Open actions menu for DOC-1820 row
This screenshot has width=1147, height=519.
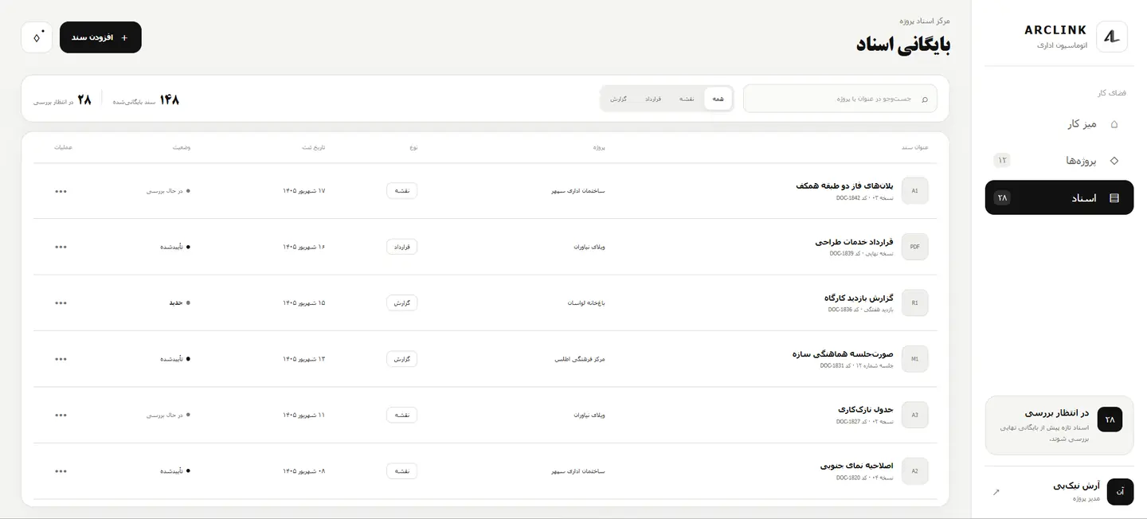coord(61,471)
